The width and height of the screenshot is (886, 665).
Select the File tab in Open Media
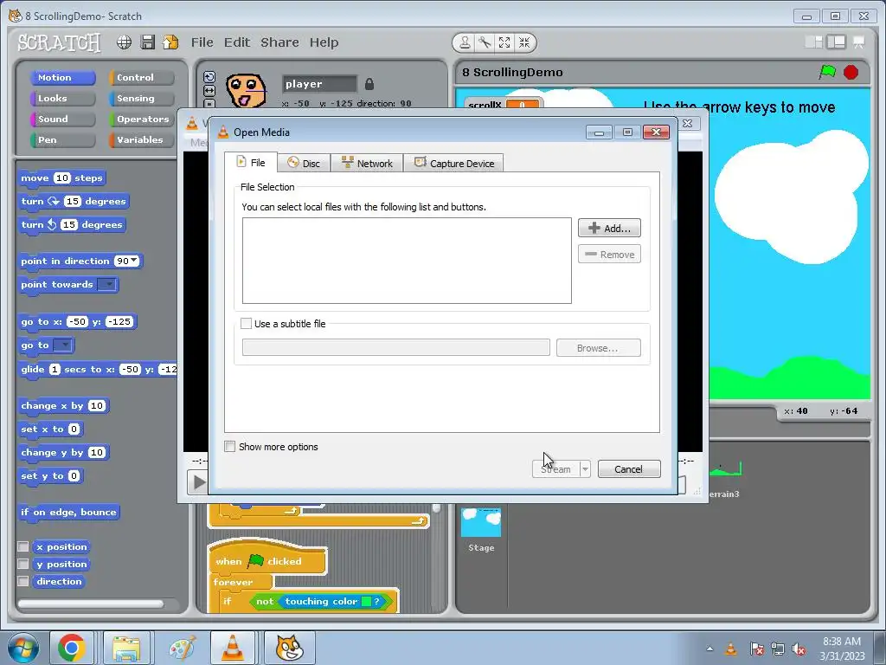tap(251, 162)
